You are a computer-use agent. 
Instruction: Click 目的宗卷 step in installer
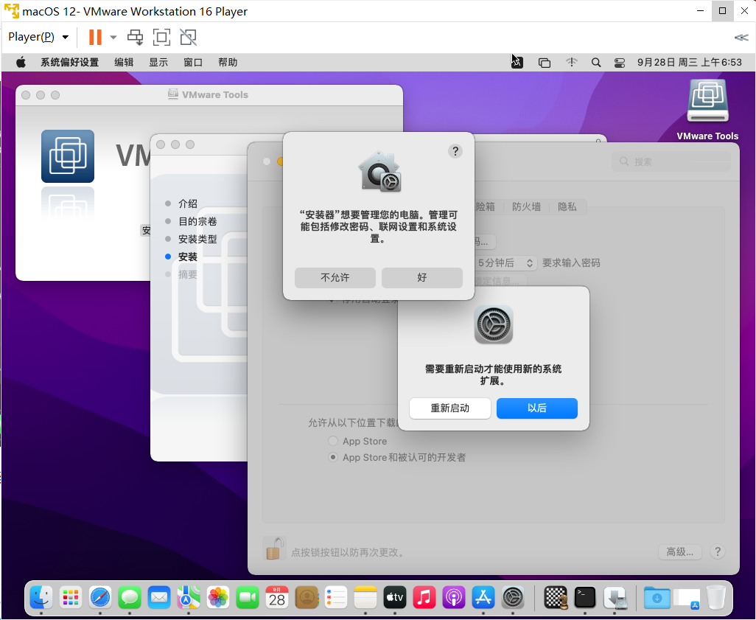197,221
